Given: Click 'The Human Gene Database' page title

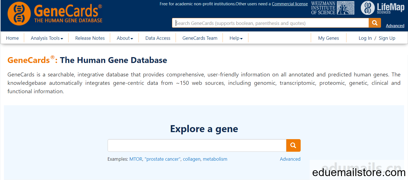Looking at the screenshot, I should 114,60.
